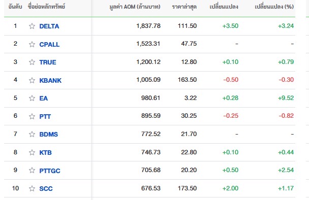Open the SCC stock symbol link
Viewport: 309px width, 200px height.
pos(46,189)
